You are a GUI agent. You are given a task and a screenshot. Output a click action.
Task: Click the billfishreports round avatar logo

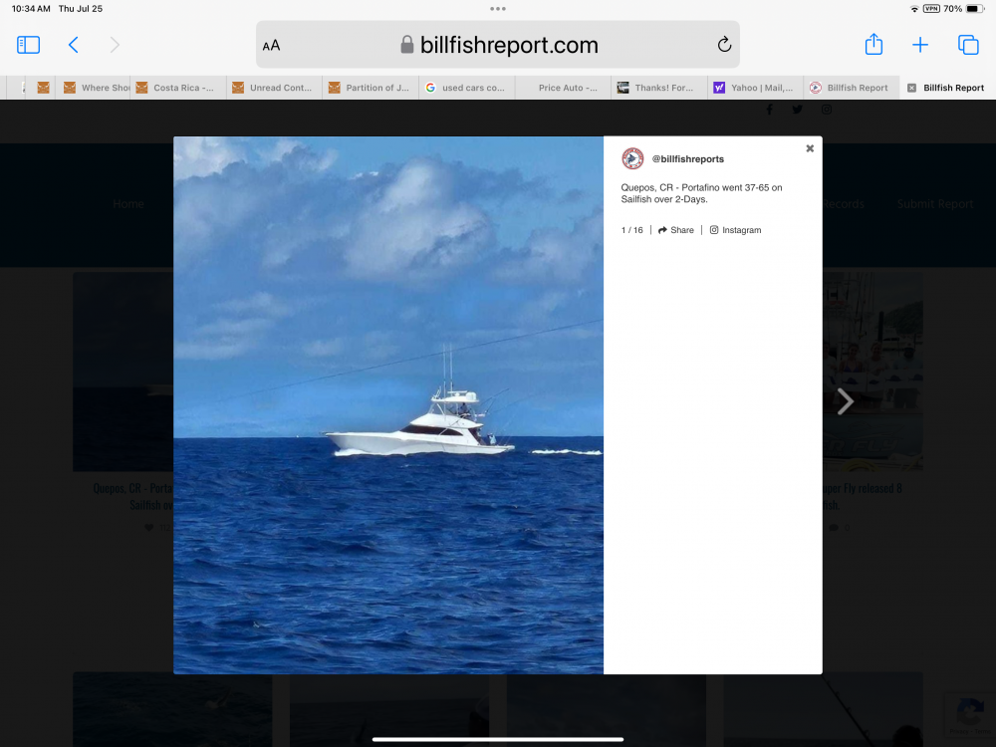pyautogui.click(x=632, y=159)
